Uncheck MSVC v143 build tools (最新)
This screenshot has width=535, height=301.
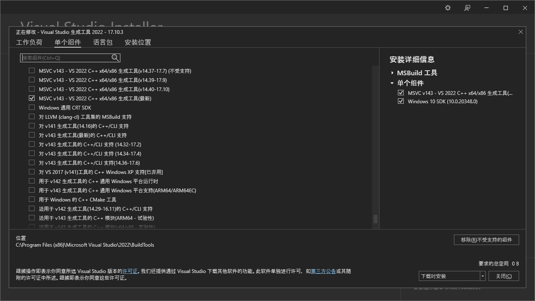[x=32, y=98]
